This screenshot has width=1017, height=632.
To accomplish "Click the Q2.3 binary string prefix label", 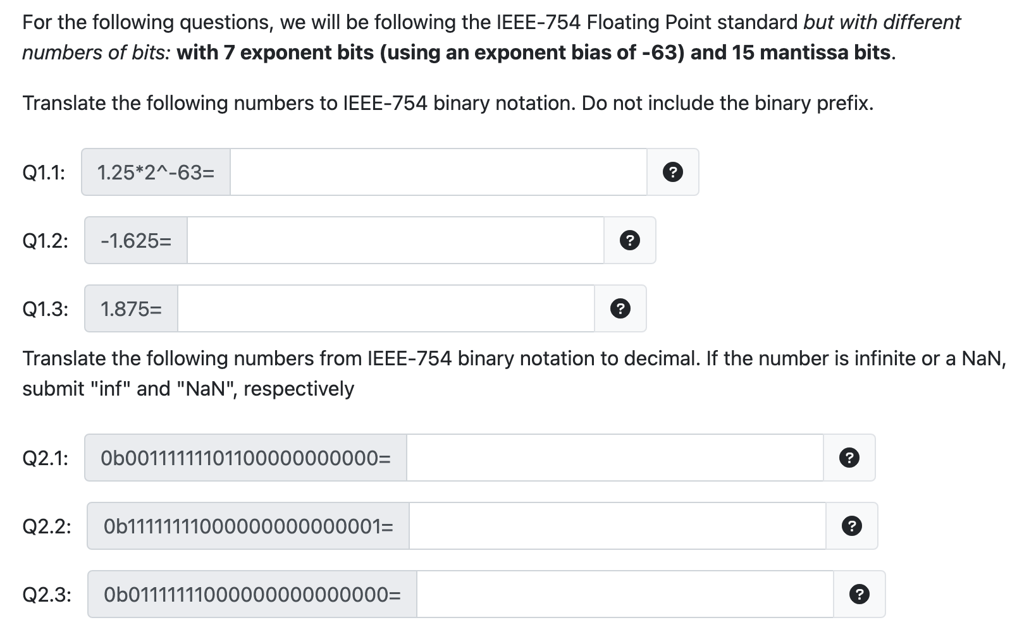I will pos(252,594).
